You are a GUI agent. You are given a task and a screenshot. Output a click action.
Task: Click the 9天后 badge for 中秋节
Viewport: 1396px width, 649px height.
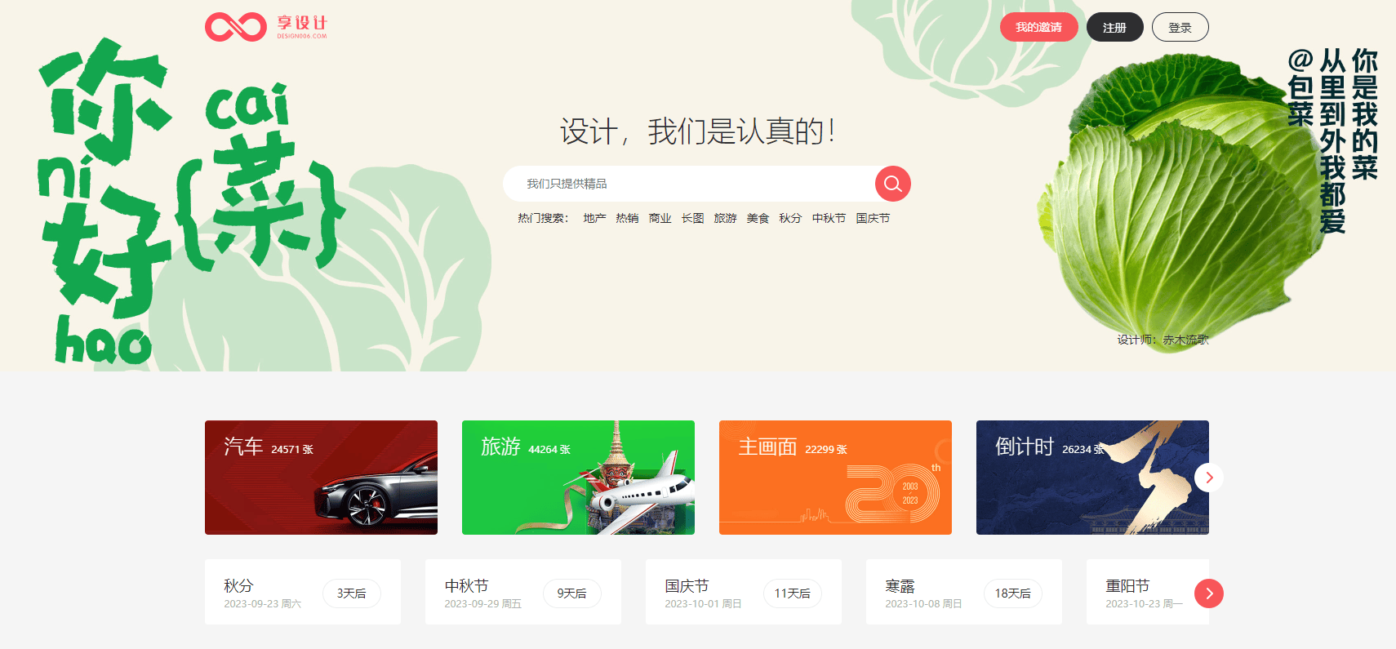click(x=571, y=593)
